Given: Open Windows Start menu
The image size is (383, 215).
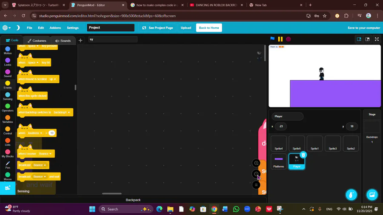Looking at the screenshot, I should (92, 209).
